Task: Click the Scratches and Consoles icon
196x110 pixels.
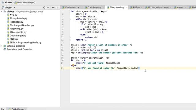Action: click(5, 50)
